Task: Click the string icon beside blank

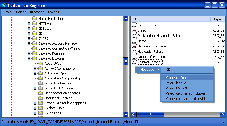Action: pos(135,30)
